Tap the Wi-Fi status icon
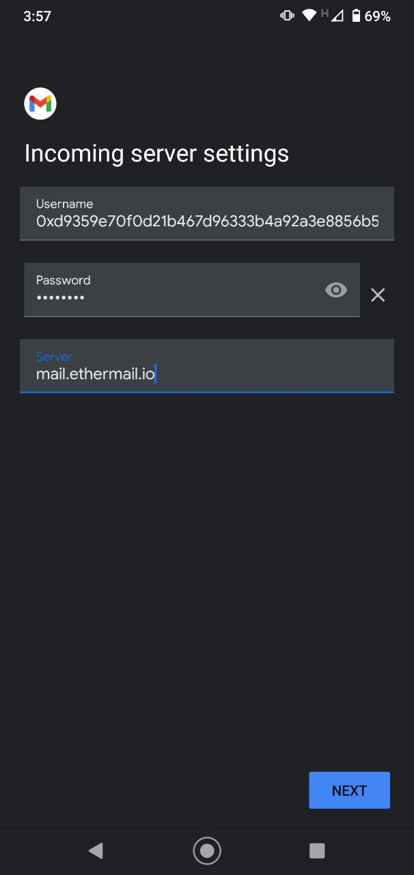Screen dimensions: 414x875 coord(308,14)
